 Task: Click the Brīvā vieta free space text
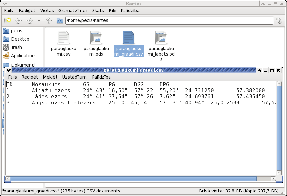pos(239,191)
